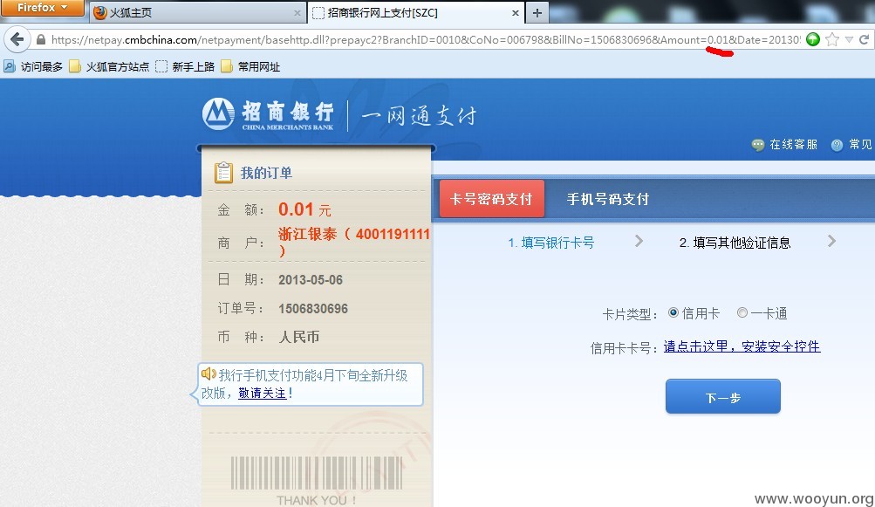Open the Firefox menu button
875x507 pixels.
tap(42, 8)
